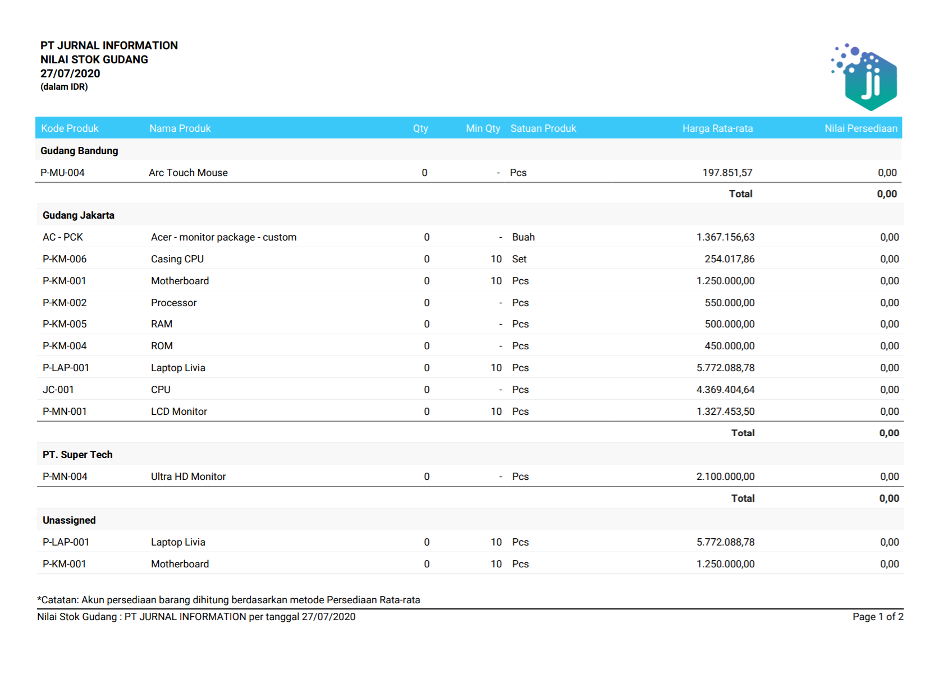Click the Satuan Produk column header
This screenshot has height=684, width=939.
pyautogui.click(x=543, y=128)
